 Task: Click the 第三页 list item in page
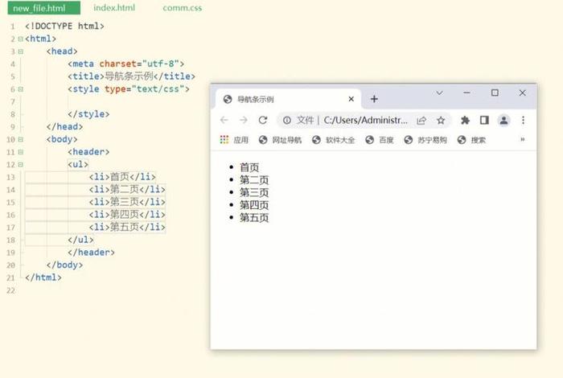pos(254,192)
